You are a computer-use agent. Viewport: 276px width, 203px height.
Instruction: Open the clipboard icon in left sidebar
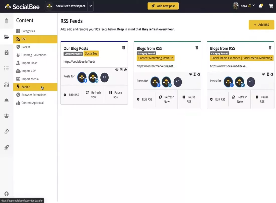(7, 21)
